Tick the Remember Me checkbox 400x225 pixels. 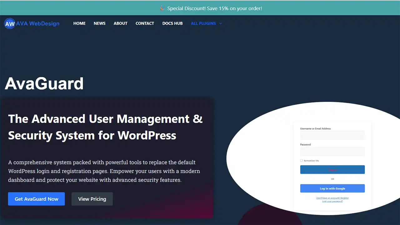pos(302,161)
